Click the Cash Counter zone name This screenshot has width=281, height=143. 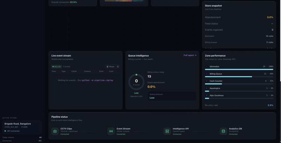pyautogui.click(x=216, y=81)
